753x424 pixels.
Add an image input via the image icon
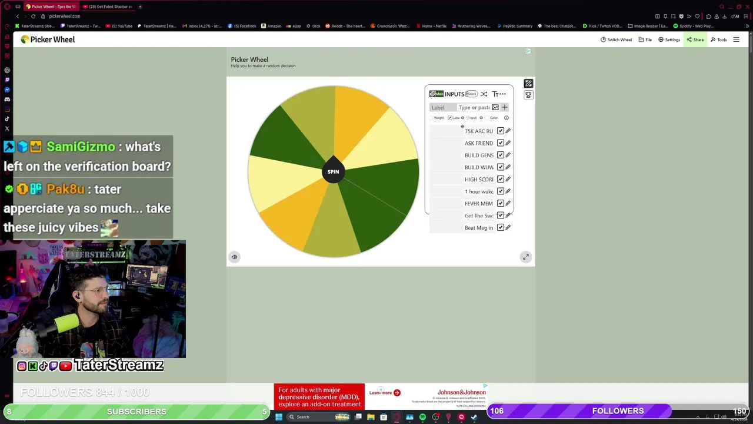tap(495, 107)
